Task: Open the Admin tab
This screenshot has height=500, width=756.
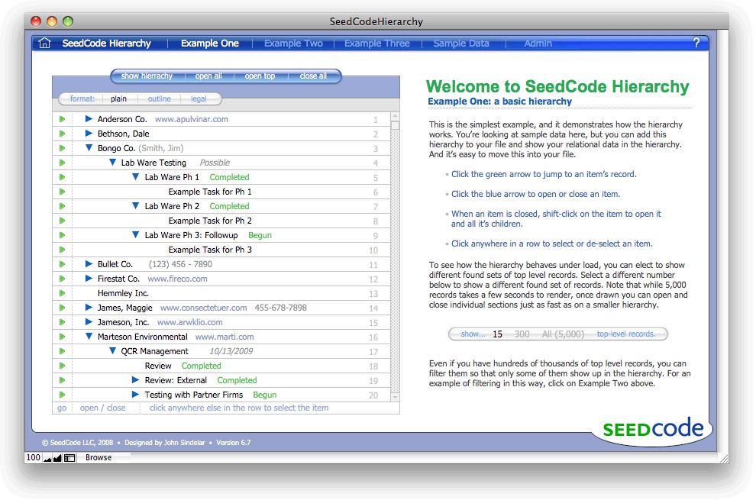Action: click(538, 44)
